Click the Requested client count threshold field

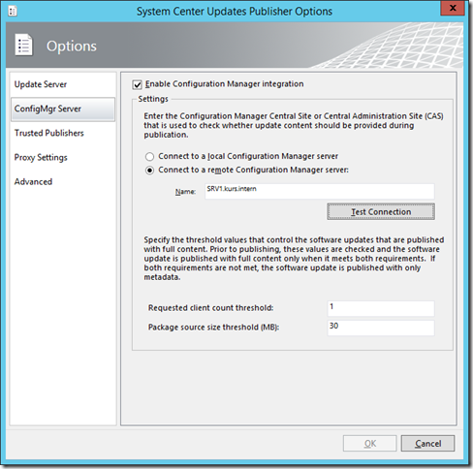tap(381, 308)
